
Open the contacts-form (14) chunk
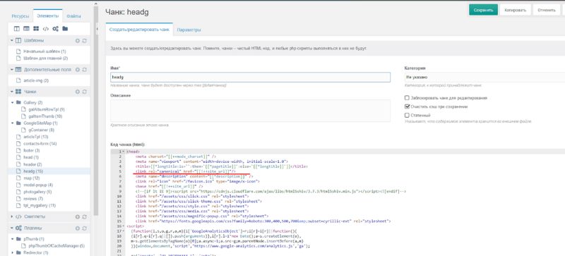pyautogui.click(x=40, y=144)
